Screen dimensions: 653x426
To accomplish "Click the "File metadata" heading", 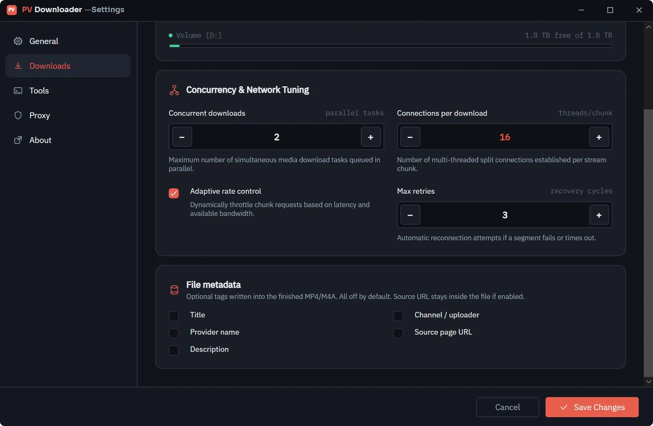I will point(214,285).
